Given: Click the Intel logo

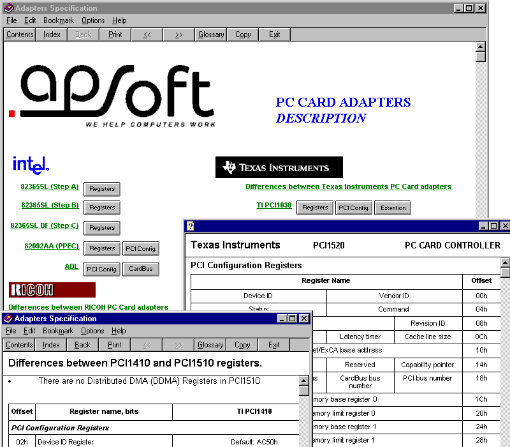Looking at the screenshot, I should click(x=31, y=165).
